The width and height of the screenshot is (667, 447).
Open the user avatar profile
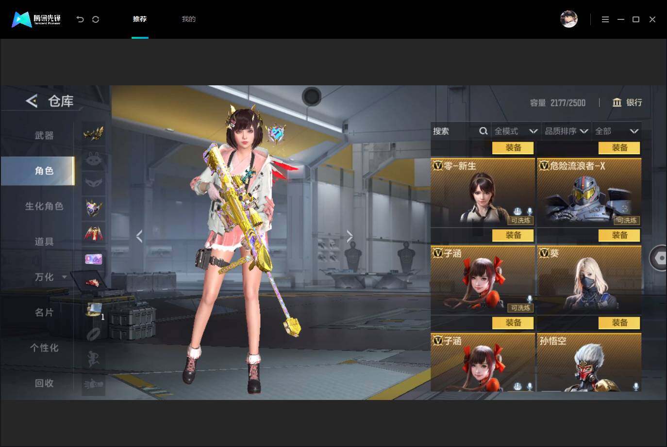pyautogui.click(x=569, y=19)
